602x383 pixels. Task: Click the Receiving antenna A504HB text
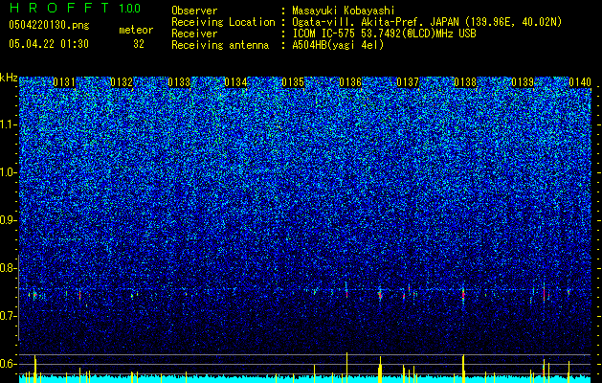click(x=338, y=45)
